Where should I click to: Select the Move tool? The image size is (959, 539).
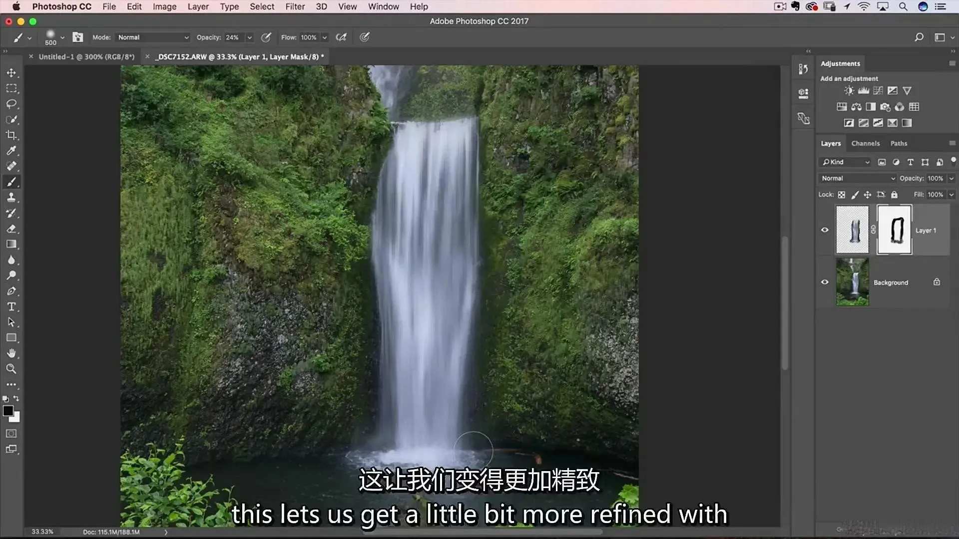tap(11, 73)
